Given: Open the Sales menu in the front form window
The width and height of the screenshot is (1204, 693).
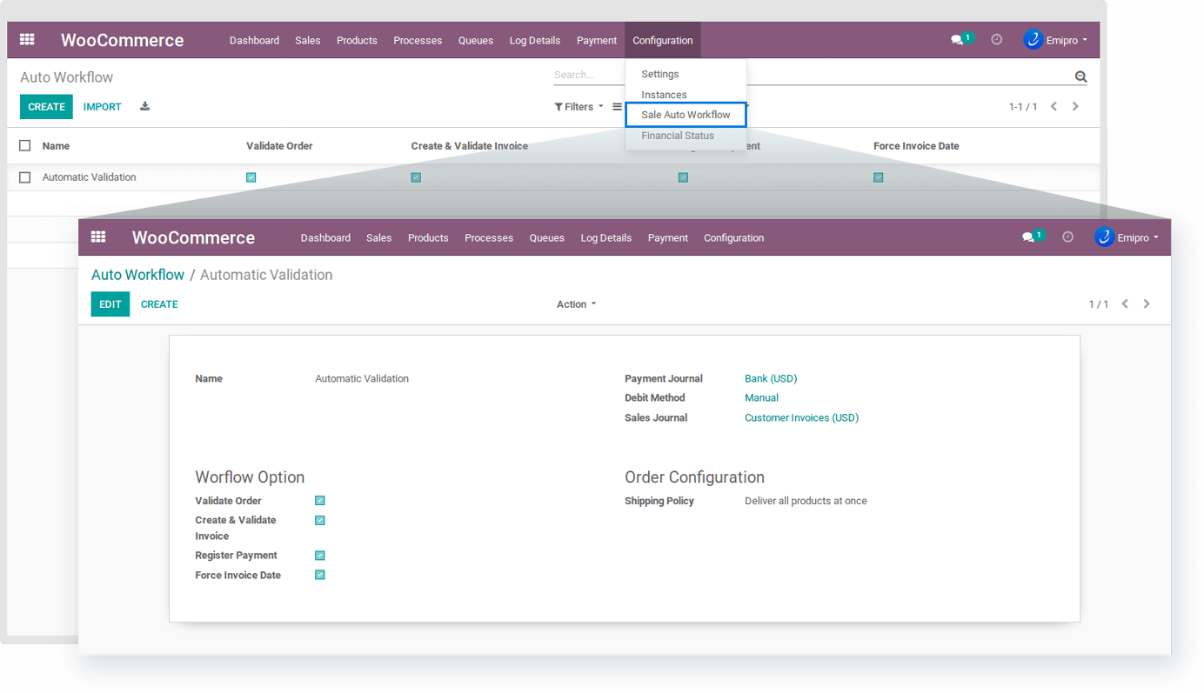Looking at the screenshot, I should (x=379, y=237).
